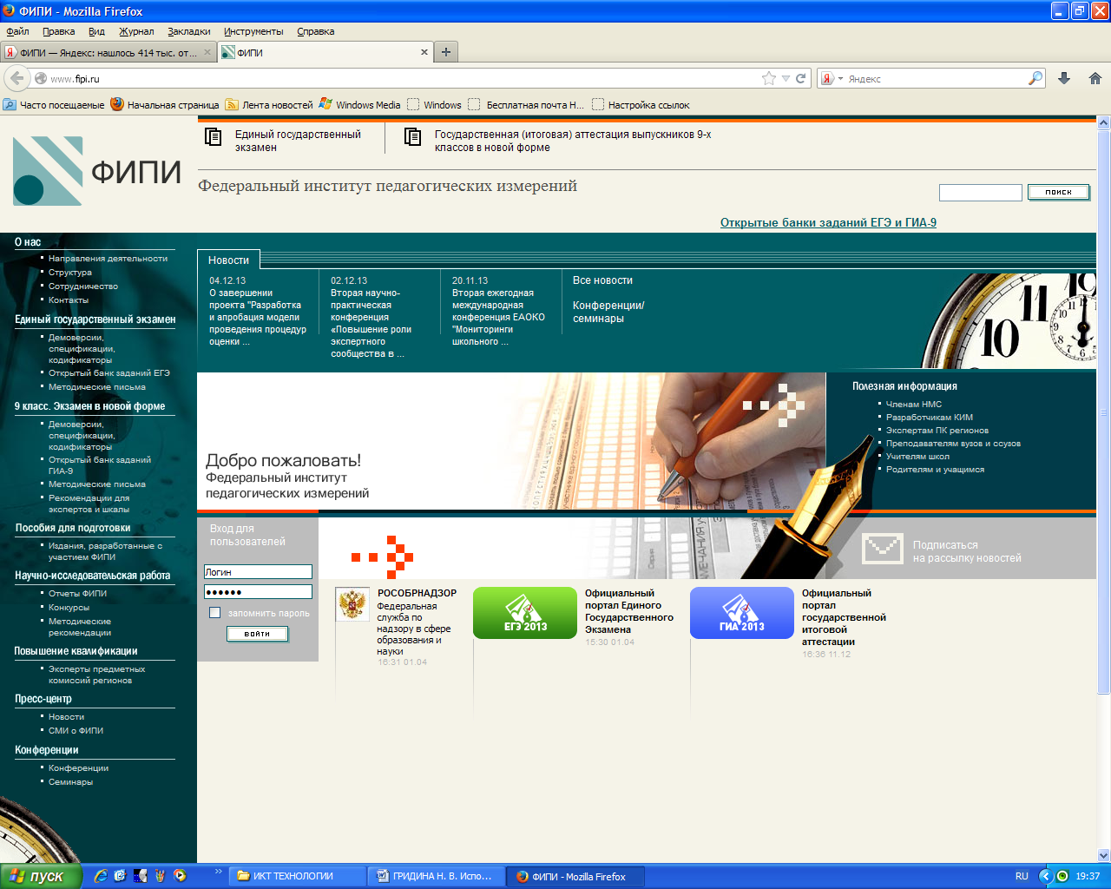Click the поиск button

1058,192
